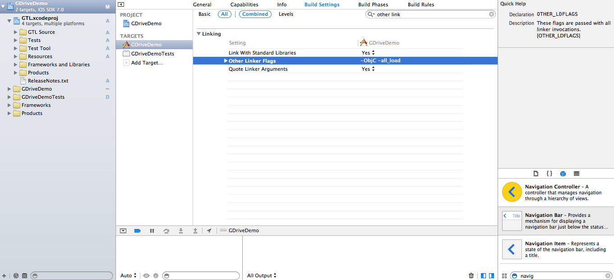Show All build settings

coord(225,14)
